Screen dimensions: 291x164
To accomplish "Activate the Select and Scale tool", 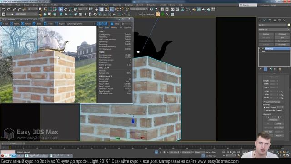I will pyautogui.click(x=70, y=9).
